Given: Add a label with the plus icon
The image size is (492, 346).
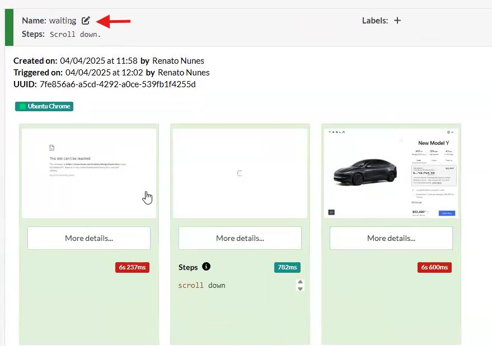Looking at the screenshot, I should click(397, 21).
